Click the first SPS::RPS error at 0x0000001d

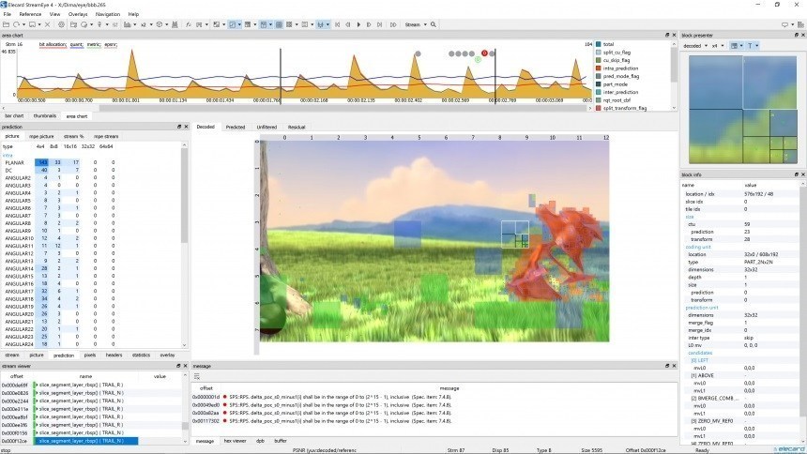click(x=434, y=397)
